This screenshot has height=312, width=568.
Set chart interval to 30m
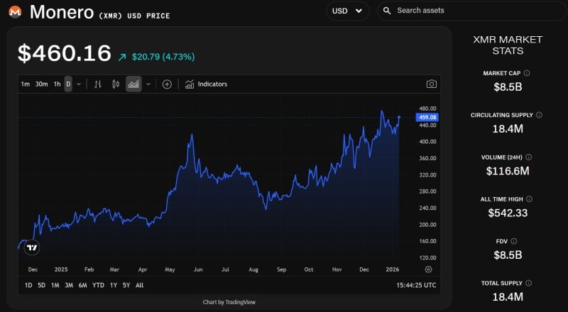coord(42,84)
